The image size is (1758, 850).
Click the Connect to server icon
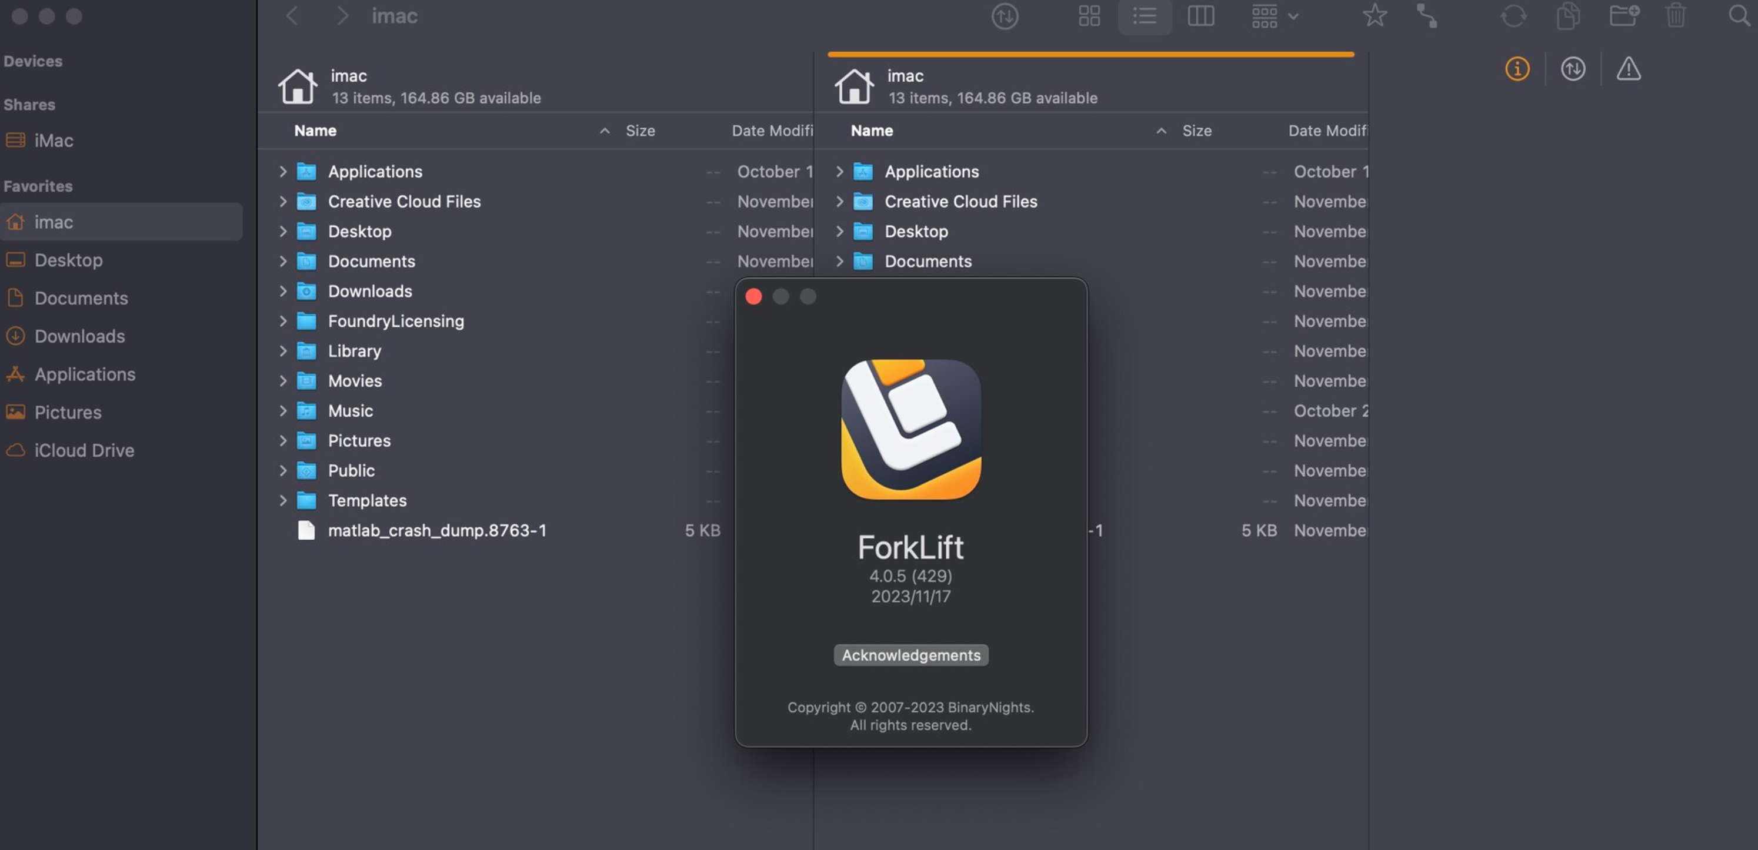(x=1427, y=16)
